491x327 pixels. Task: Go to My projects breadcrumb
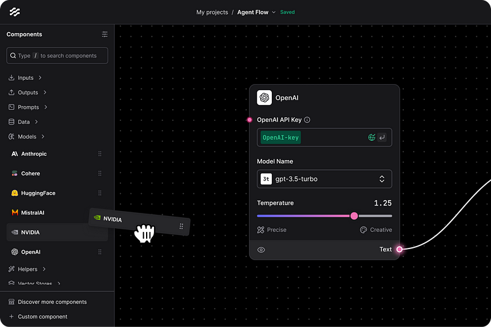pyautogui.click(x=212, y=12)
